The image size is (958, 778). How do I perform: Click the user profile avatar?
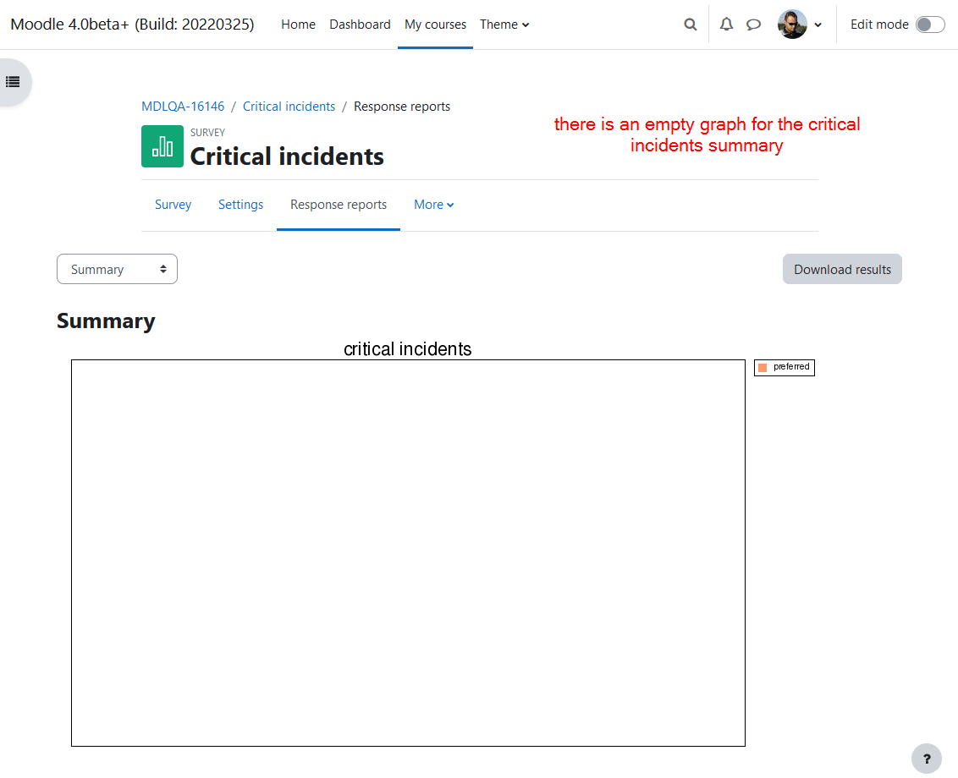(792, 25)
